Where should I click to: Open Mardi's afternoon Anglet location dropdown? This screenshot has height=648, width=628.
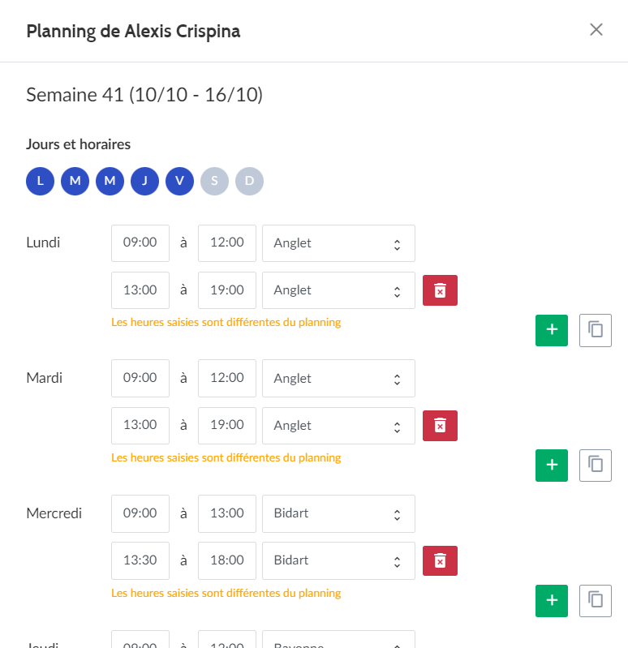[338, 426]
